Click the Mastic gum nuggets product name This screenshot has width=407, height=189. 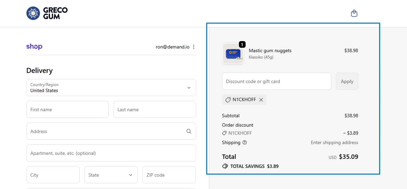tap(270, 50)
